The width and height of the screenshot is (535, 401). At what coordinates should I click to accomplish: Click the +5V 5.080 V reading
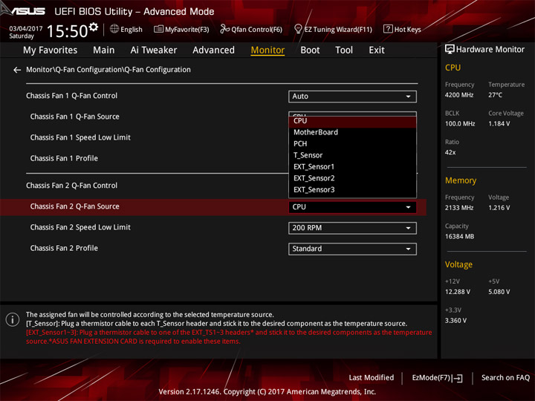tap(499, 292)
